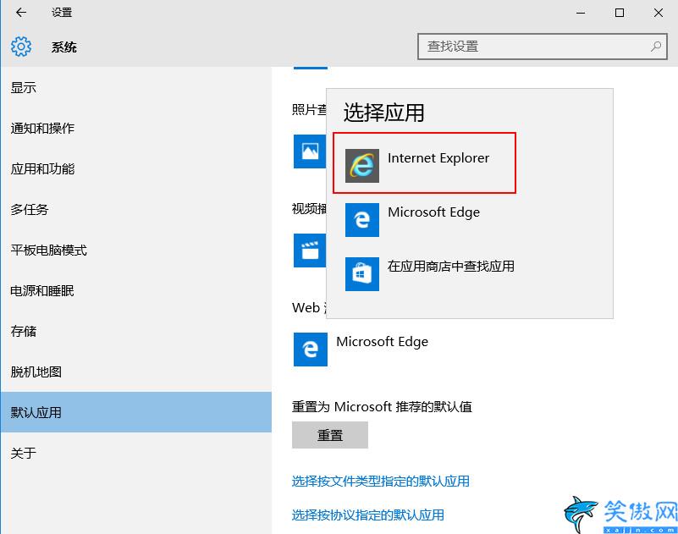Open 选择按协议指定的默认应用 link
The height and width of the screenshot is (534, 678).
(368, 515)
